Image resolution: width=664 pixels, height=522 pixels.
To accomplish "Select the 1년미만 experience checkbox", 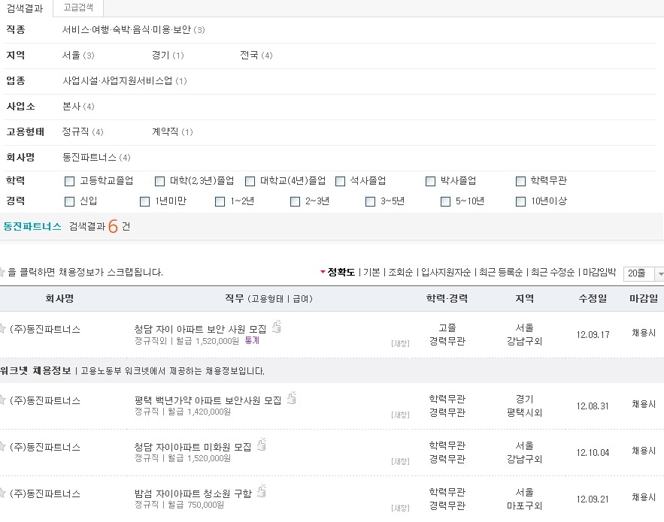I will pyautogui.click(x=145, y=201).
